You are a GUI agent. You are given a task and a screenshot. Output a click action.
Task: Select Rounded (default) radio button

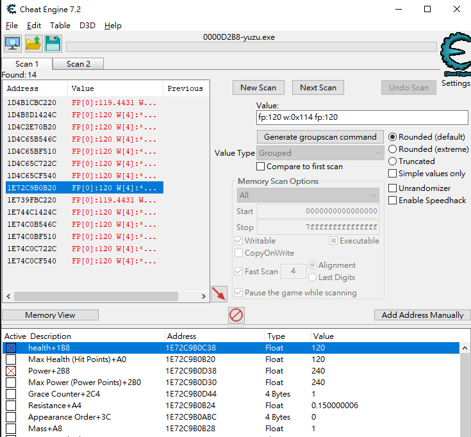point(392,137)
